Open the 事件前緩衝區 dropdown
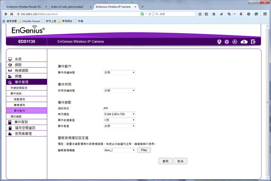271x181 pixels. pyautogui.click(x=119, y=120)
